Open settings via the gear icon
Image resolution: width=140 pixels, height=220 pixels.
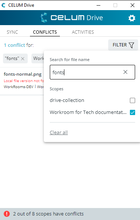(x=132, y=18)
